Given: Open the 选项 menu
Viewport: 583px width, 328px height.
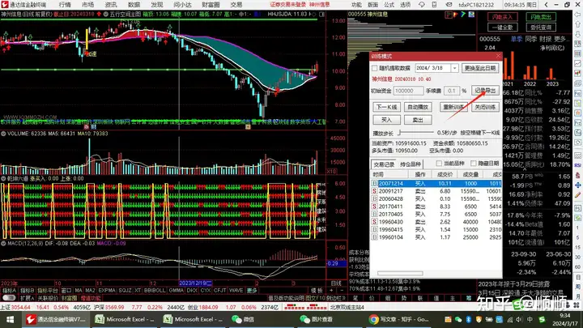Looking at the screenshot, I should (x=405, y=5).
